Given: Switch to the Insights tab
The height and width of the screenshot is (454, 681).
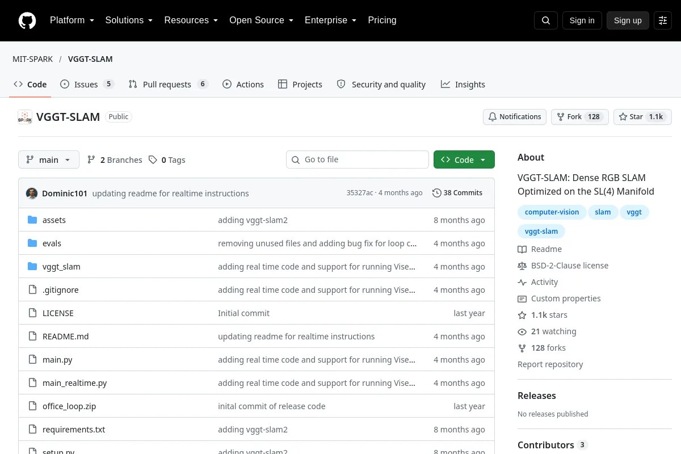Looking at the screenshot, I should tap(463, 85).
